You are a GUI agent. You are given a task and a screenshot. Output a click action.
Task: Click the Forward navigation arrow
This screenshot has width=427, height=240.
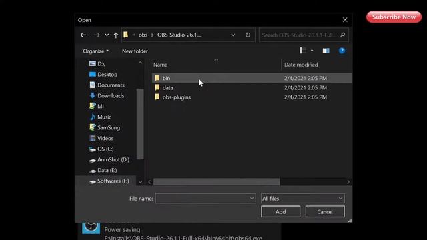96,35
